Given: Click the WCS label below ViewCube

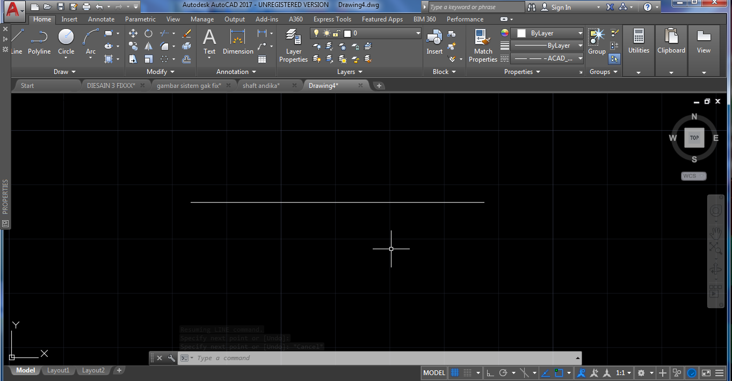Looking at the screenshot, I should [x=694, y=176].
